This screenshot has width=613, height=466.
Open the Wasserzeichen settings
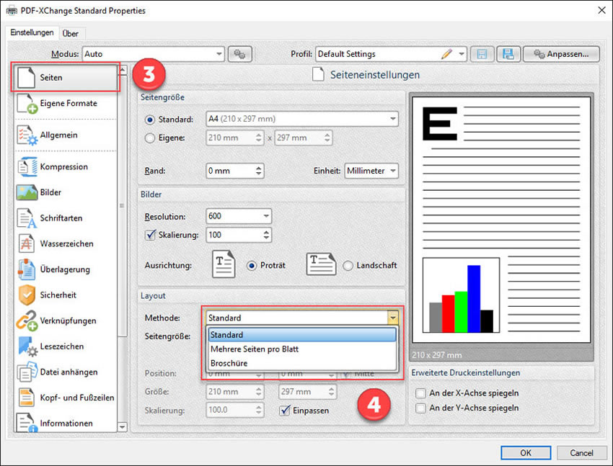click(66, 244)
